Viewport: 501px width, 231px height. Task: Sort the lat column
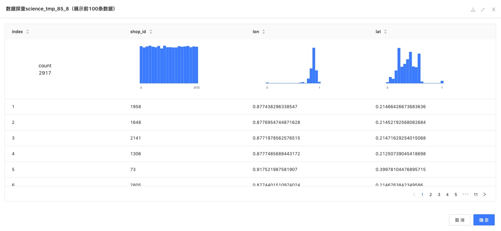tap(385, 32)
